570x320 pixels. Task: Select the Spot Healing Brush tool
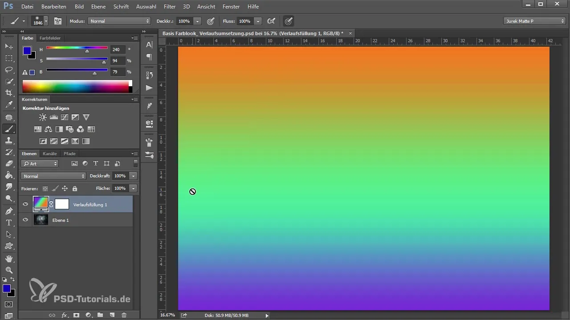pos(8,117)
